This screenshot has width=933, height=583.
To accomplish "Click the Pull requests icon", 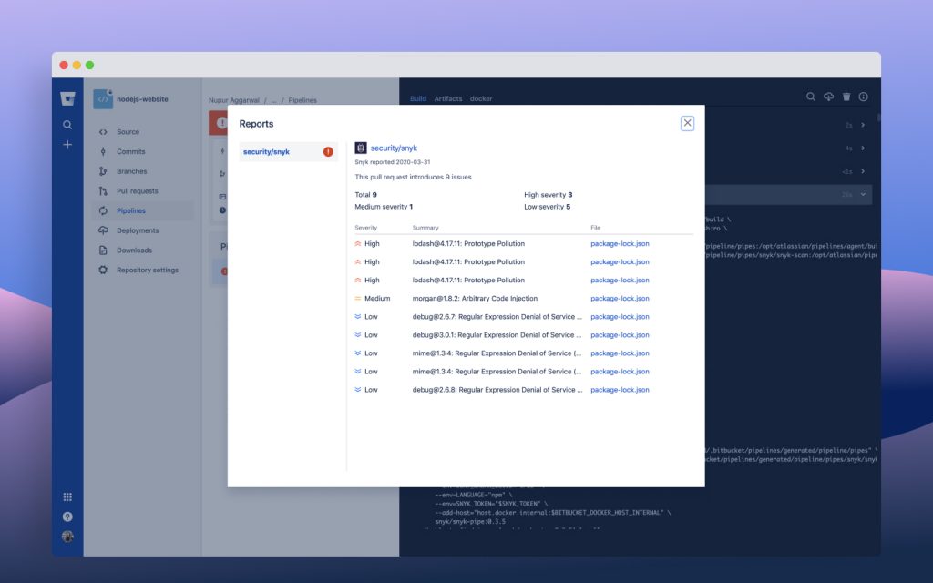I will click(103, 191).
